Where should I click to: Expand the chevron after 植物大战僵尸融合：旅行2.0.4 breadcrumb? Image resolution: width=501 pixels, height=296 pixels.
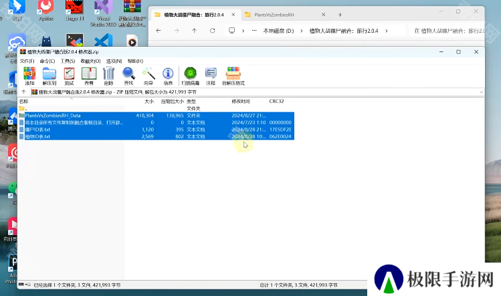[387, 31]
